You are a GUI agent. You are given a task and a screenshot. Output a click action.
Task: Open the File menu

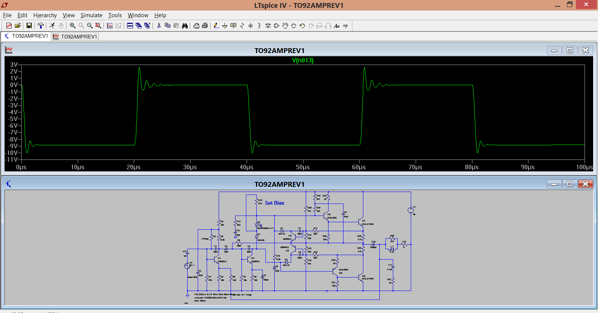coord(7,15)
